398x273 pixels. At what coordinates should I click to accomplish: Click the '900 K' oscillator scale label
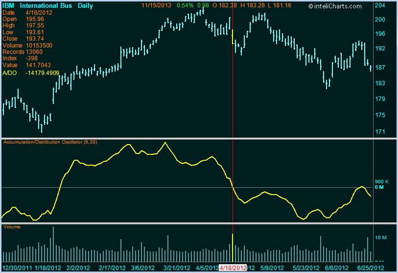[x=382, y=181]
